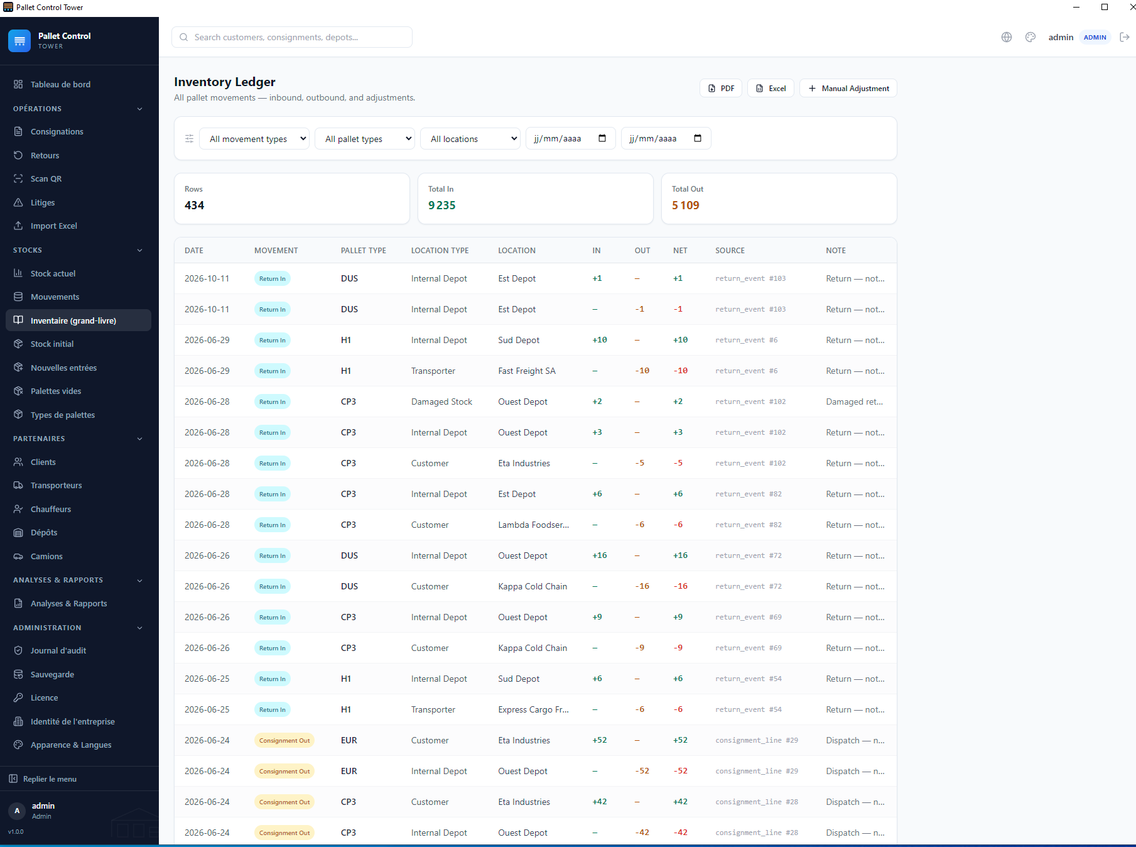
Task: Click the logout arrow icon
Action: click(x=1125, y=37)
